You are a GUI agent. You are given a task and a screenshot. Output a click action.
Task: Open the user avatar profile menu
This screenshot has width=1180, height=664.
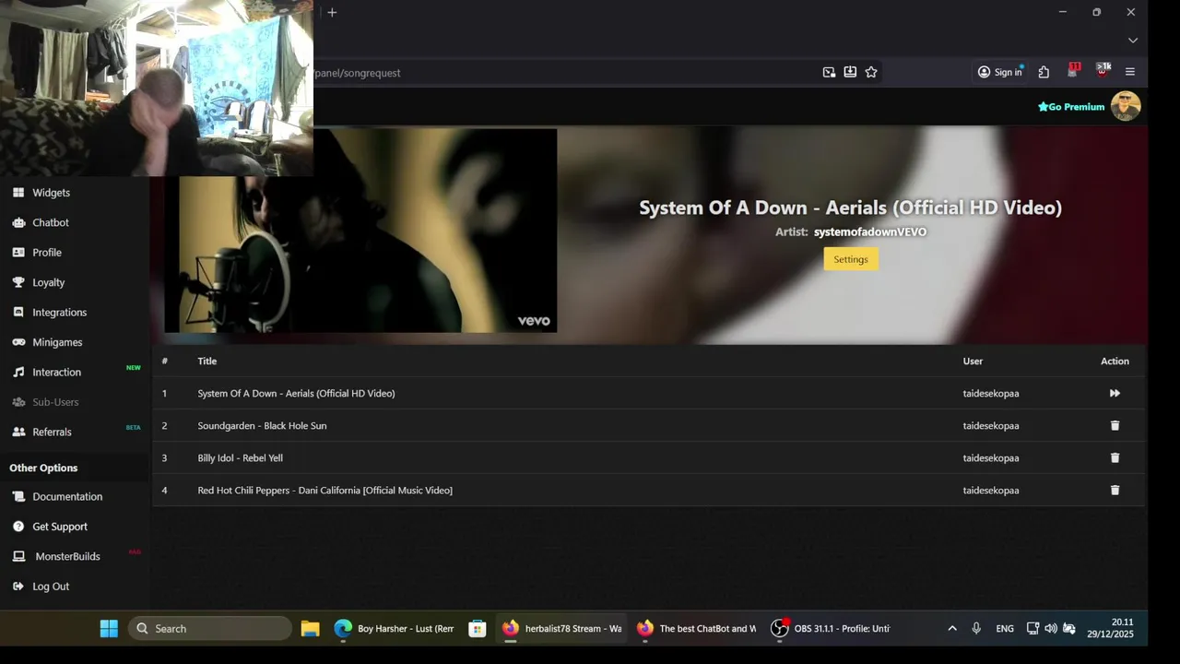(x=1126, y=106)
